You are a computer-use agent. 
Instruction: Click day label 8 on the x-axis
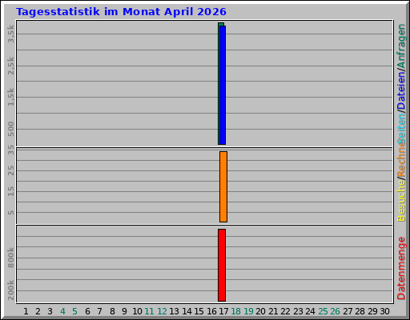[112, 311]
